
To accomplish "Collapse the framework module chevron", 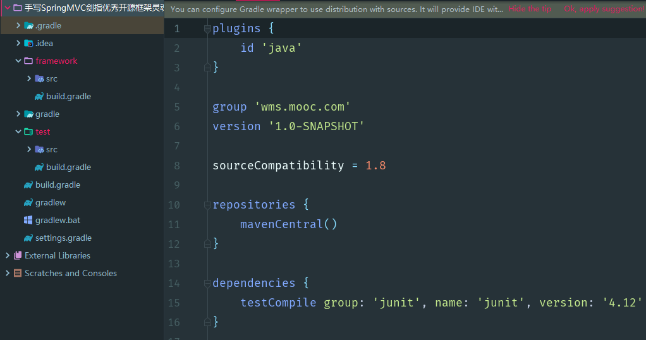I will coord(18,61).
